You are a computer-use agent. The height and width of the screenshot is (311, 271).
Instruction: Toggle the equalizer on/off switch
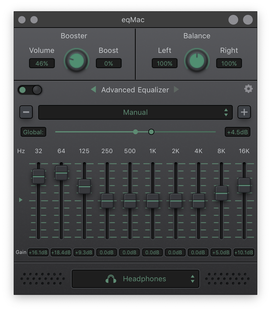point(30,90)
